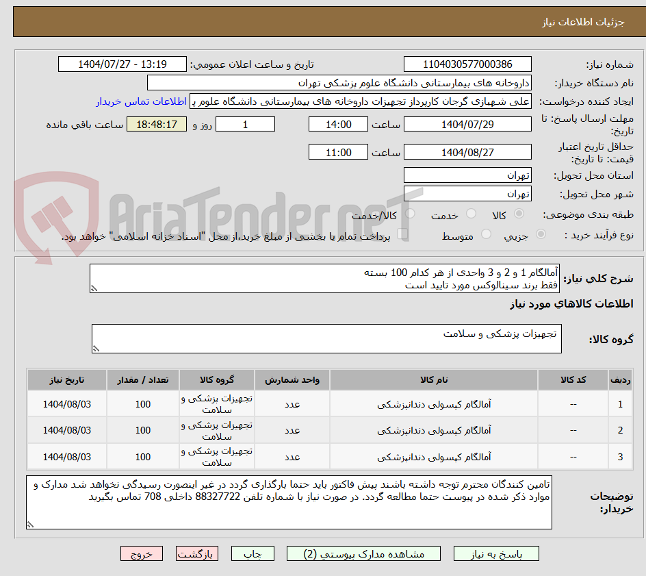The width and height of the screenshot is (646, 576).
Task: Click the چاپ print button
Action: 253,553
